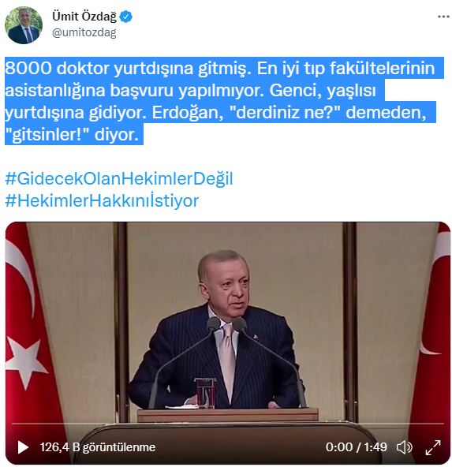The image size is (452, 467).
Task: Click the word 'Erdoğan' in the tweet
Action: tap(185, 113)
